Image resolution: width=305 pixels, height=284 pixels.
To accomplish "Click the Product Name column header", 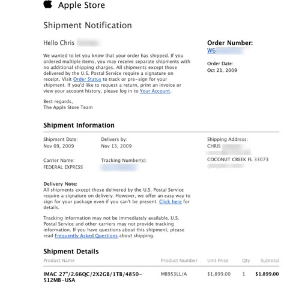I will pos(59,261).
